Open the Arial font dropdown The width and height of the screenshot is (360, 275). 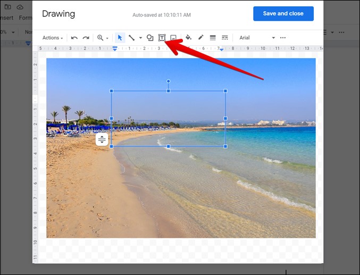257,38
